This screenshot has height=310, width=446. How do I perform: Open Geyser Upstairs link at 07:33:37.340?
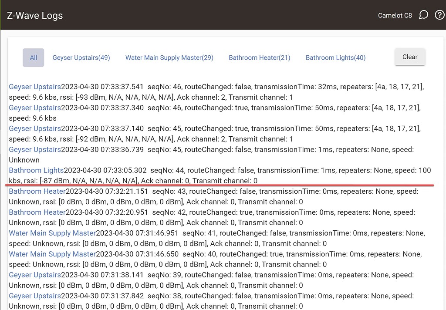(x=35, y=108)
